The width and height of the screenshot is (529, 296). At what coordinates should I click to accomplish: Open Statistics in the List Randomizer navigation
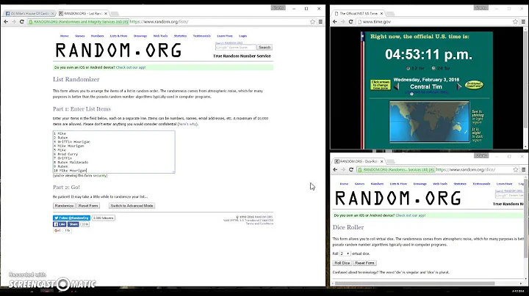pos(180,36)
